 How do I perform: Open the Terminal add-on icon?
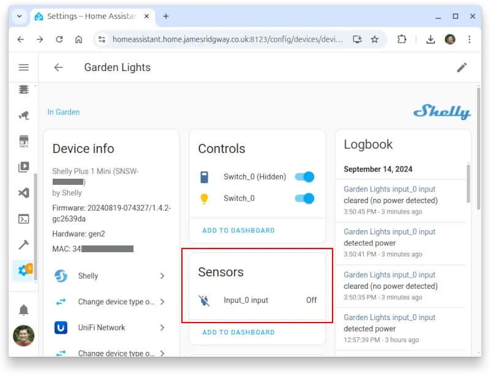[x=23, y=219]
